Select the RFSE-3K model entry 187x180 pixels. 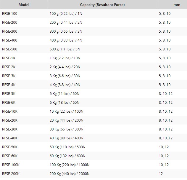[x=9, y=76]
